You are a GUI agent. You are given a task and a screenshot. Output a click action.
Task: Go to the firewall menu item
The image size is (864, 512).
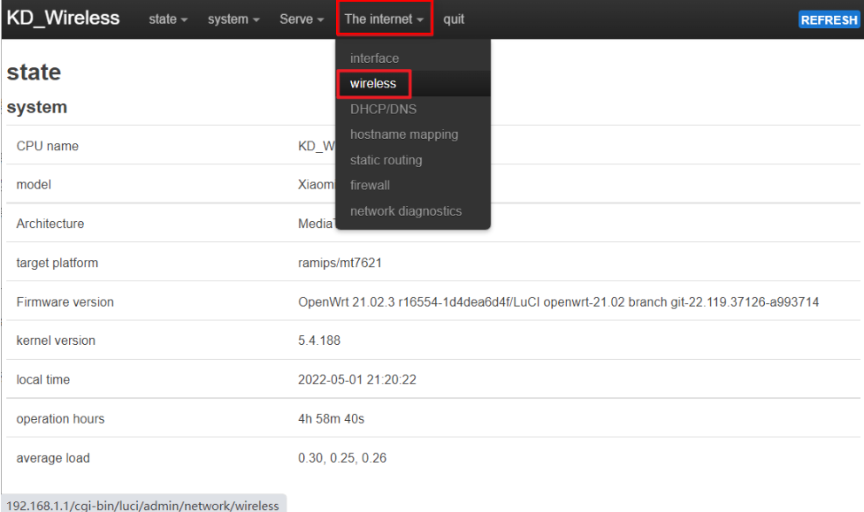point(370,186)
